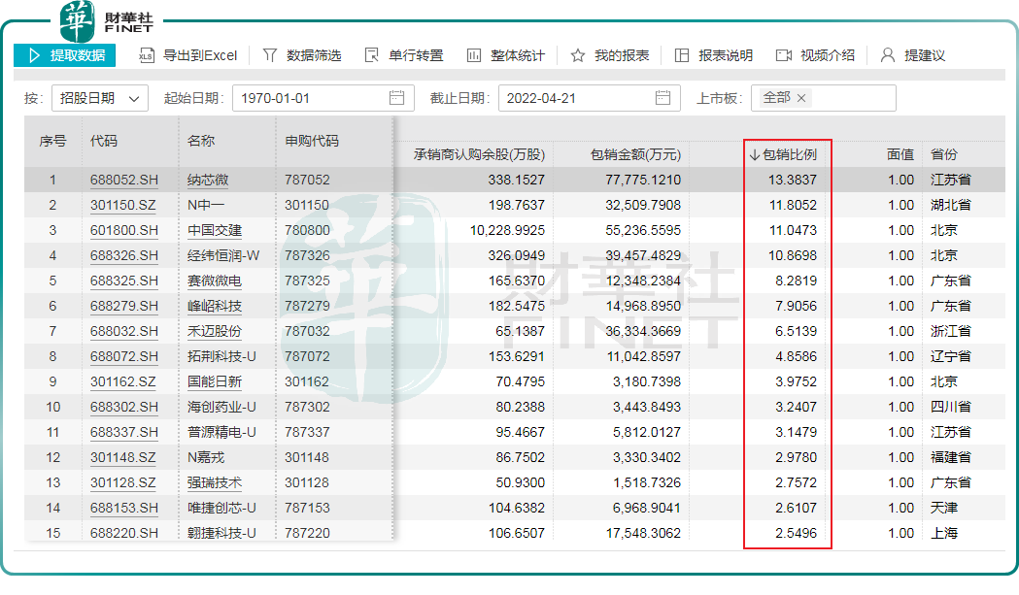Click the 我的报表 star icon
The height and width of the screenshot is (595, 1019).
(x=577, y=55)
